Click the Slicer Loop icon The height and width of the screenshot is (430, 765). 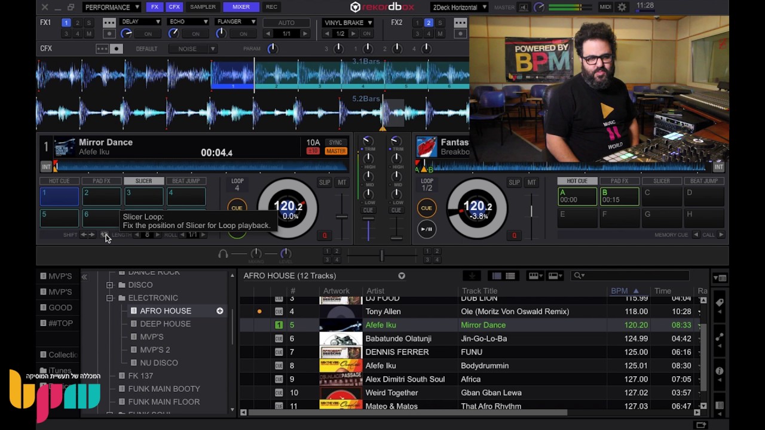coord(104,235)
